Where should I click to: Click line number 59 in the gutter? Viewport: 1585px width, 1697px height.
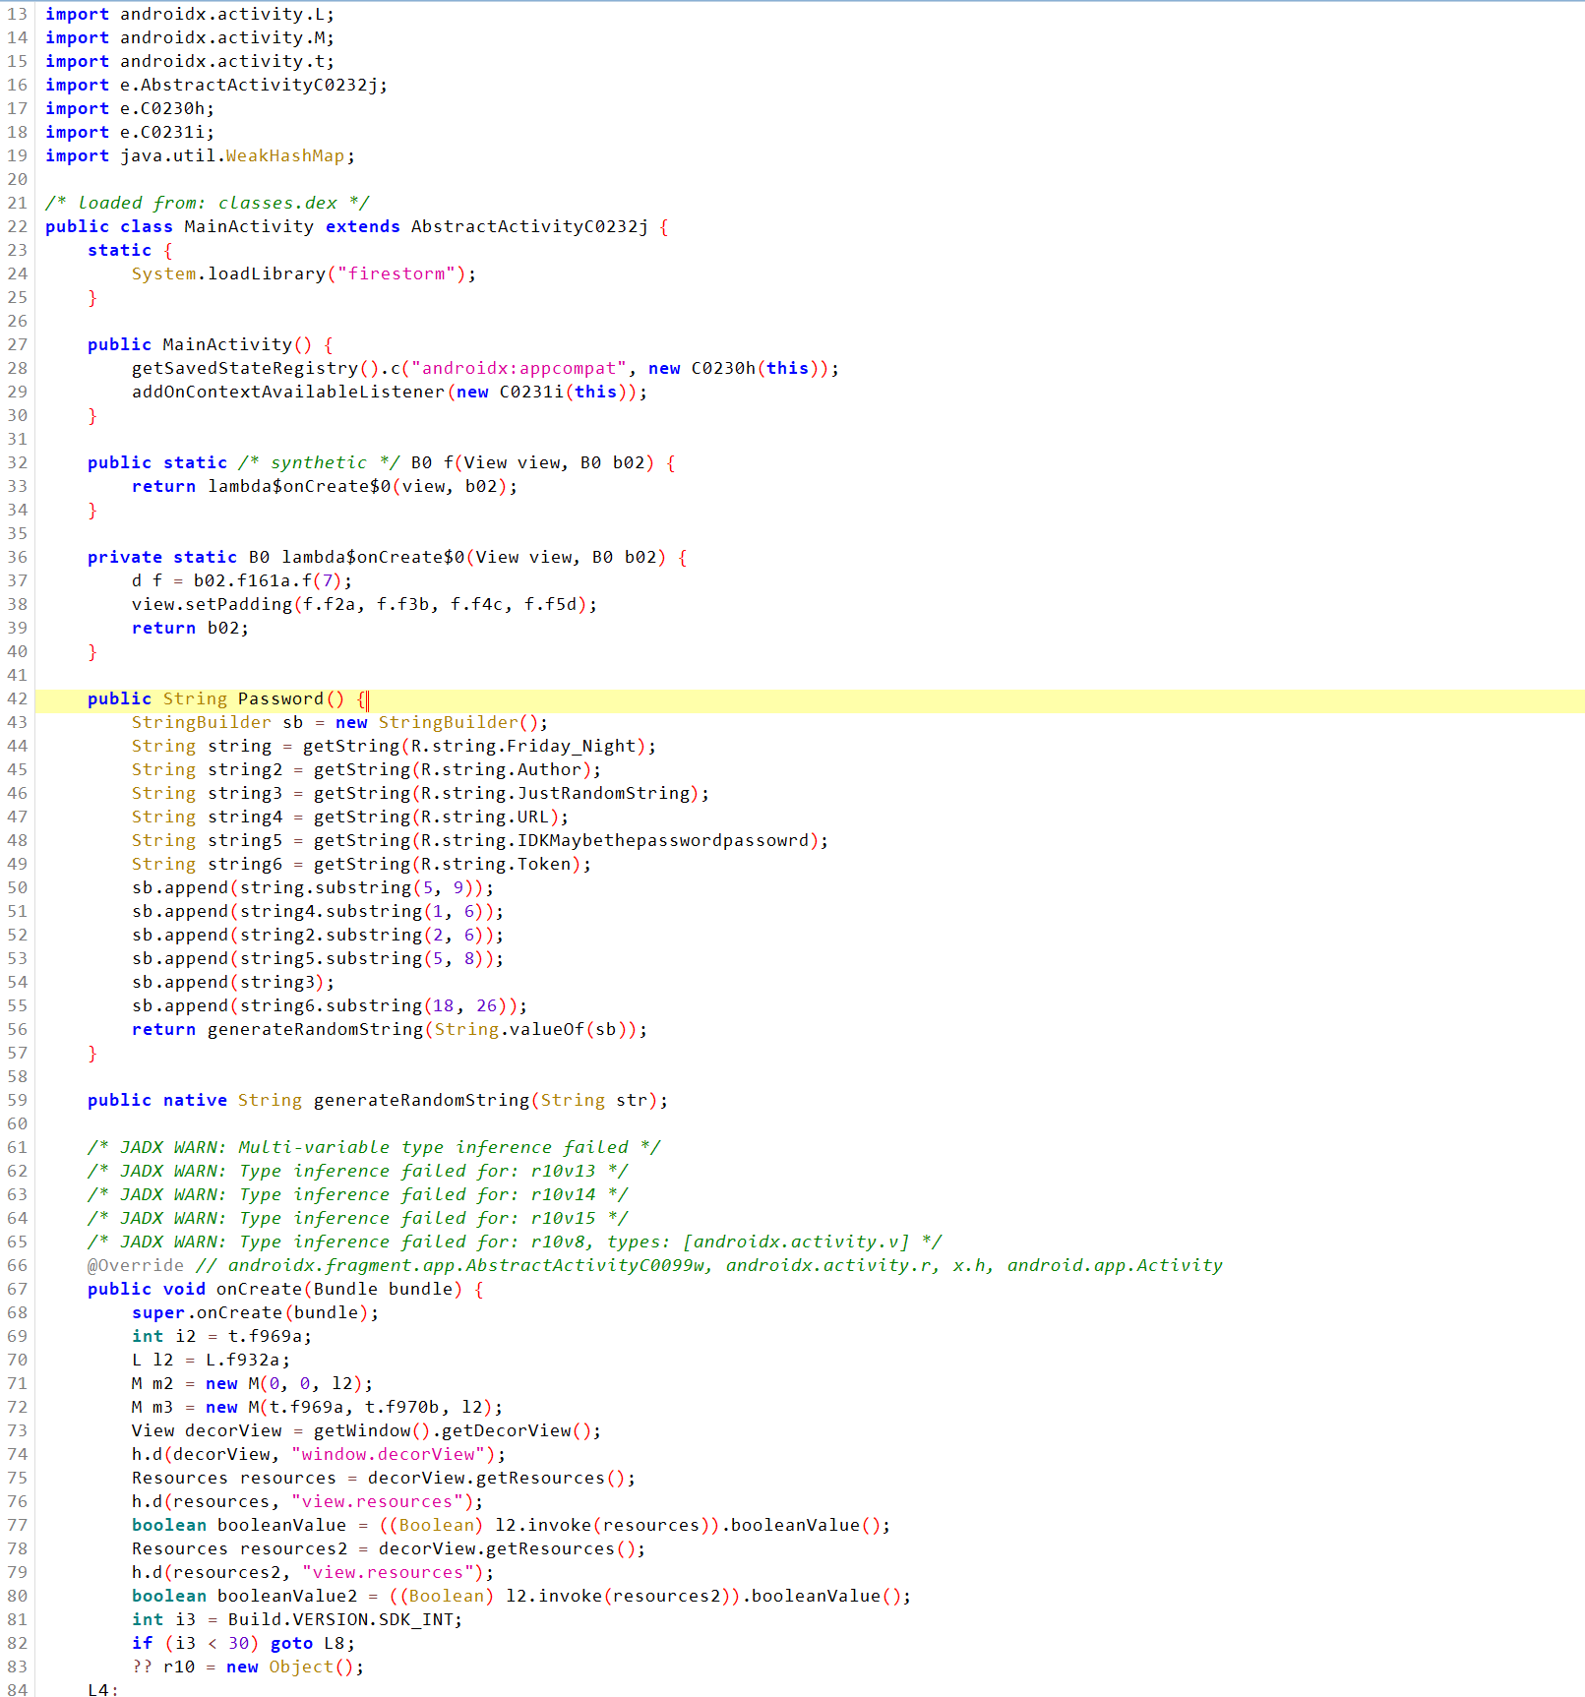click(18, 1100)
